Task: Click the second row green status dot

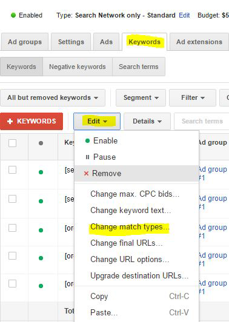Action: coord(41,201)
